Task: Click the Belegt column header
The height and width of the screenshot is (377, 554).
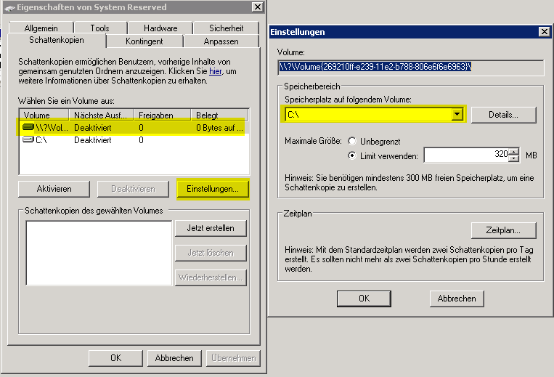Action: (x=219, y=115)
